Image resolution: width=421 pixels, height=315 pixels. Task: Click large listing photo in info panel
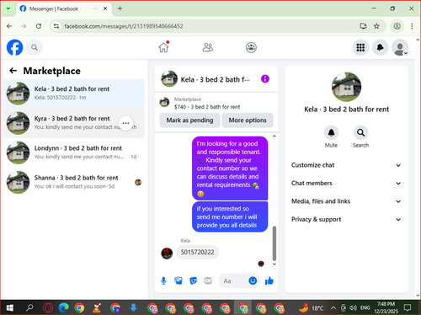(x=346, y=87)
